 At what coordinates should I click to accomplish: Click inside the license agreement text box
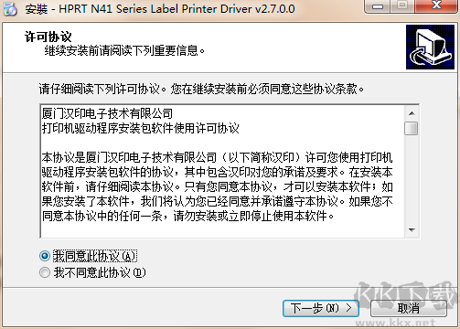[222, 171]
